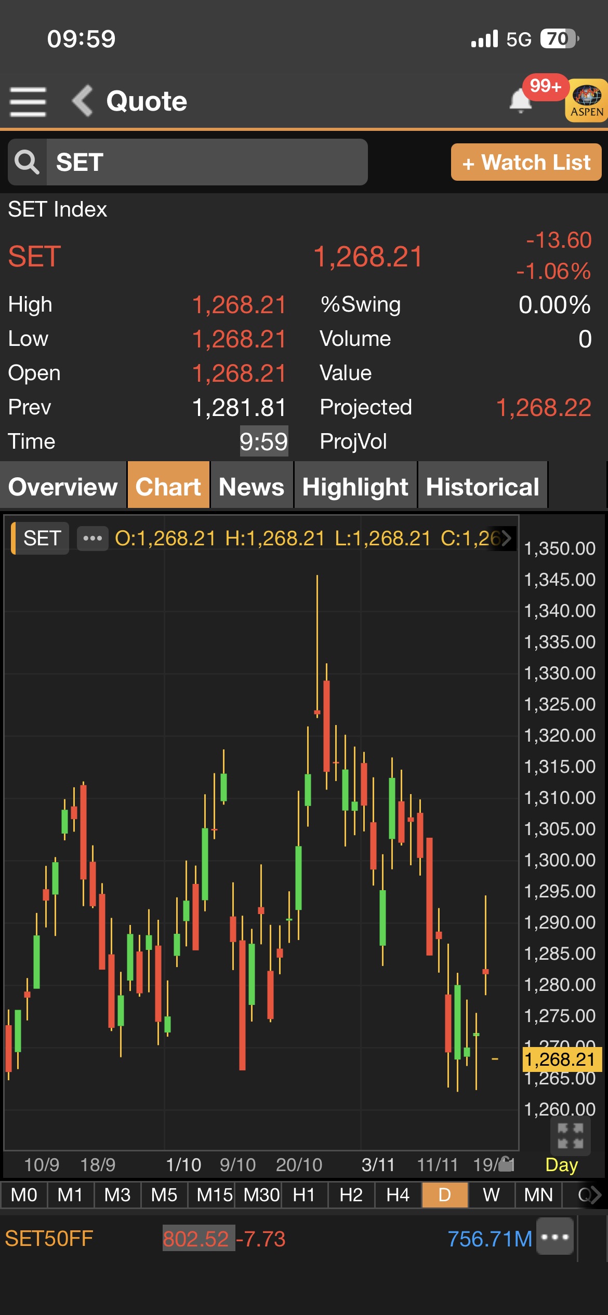Screen dimensions: 608x1315
Task: Tap the search magnifier icon
Action: pos(27,163)
